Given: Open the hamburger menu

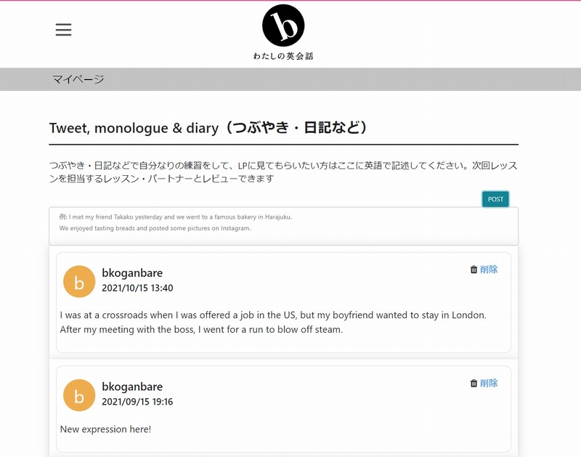Looking at the screenshot, I should [x=63, y=30].
